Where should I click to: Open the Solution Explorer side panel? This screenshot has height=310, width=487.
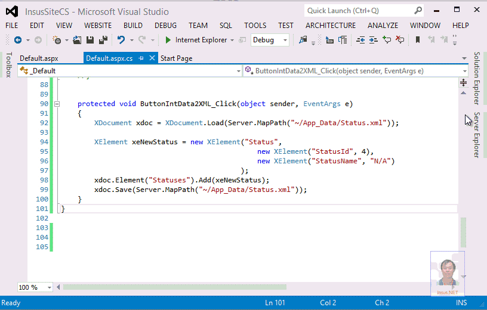pos(476,77)
